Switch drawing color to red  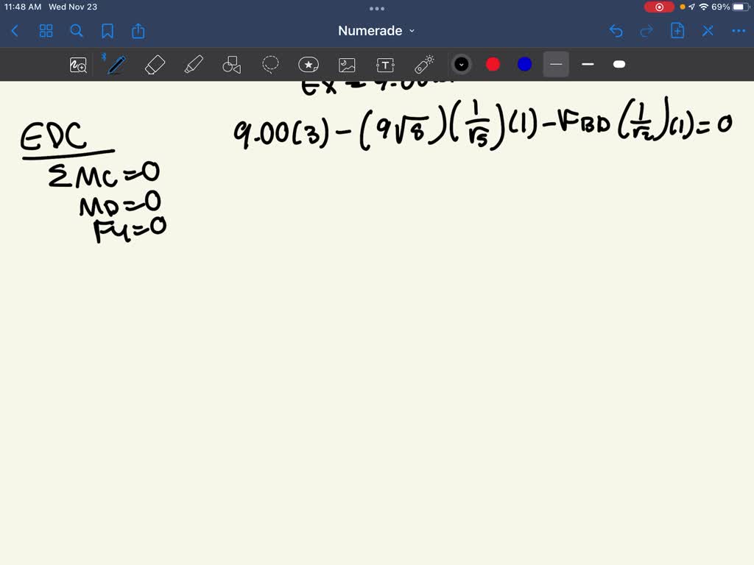coord(493,64)
